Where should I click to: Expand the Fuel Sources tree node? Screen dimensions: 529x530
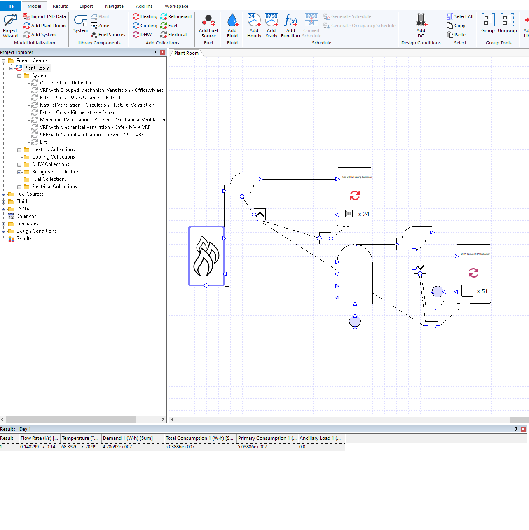click(x=4, y=194)
